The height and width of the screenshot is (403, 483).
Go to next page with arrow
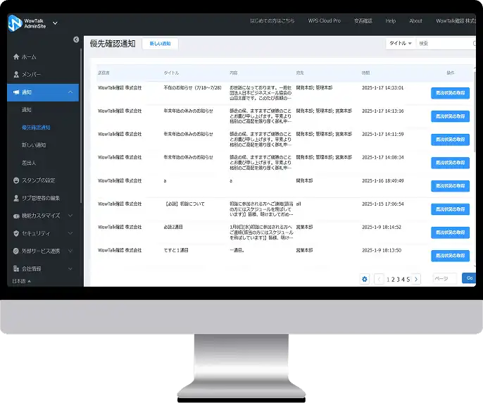point(416,280)
